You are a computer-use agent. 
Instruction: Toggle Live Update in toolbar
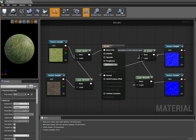(x=76, y=12)
